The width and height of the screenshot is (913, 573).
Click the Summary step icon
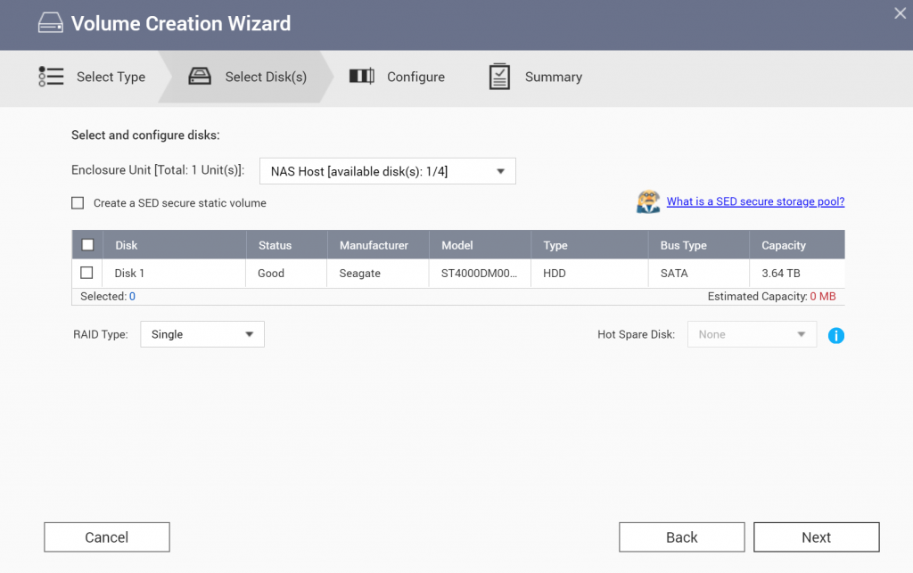pos(499,77)
